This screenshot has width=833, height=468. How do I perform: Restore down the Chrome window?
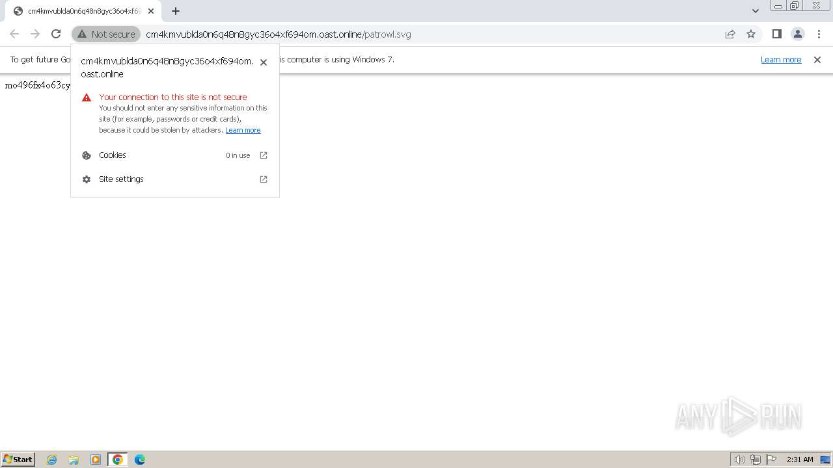point(795,6)
